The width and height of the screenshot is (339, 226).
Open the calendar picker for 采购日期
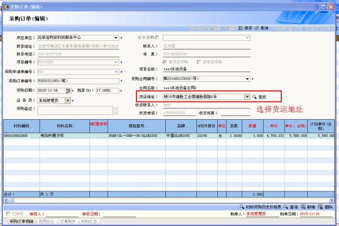[x=68, y=90]
